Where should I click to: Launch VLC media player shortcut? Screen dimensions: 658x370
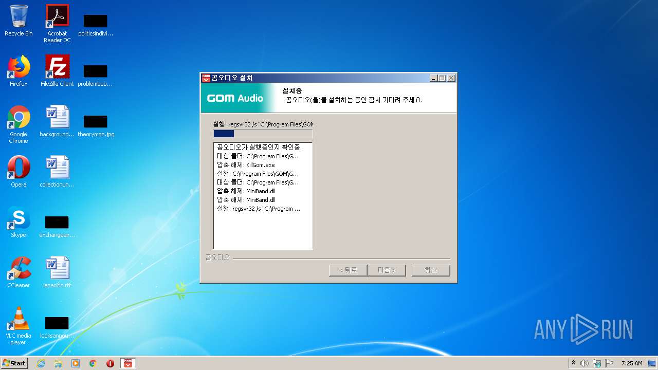(x=19, y=326)
